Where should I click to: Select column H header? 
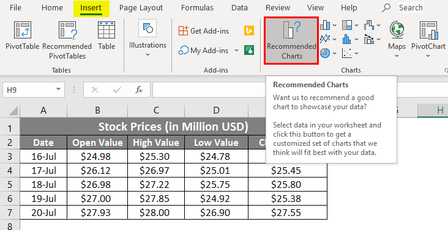pos(433,110)
